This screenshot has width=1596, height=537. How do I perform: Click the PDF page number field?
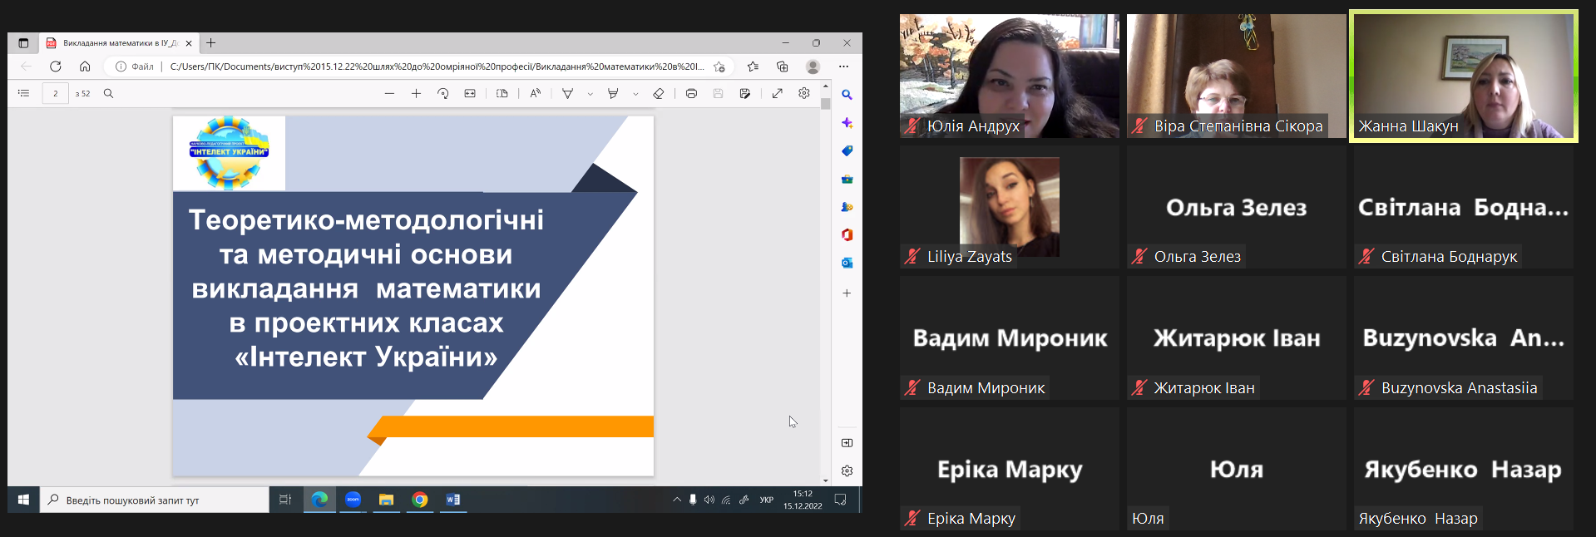56,93
